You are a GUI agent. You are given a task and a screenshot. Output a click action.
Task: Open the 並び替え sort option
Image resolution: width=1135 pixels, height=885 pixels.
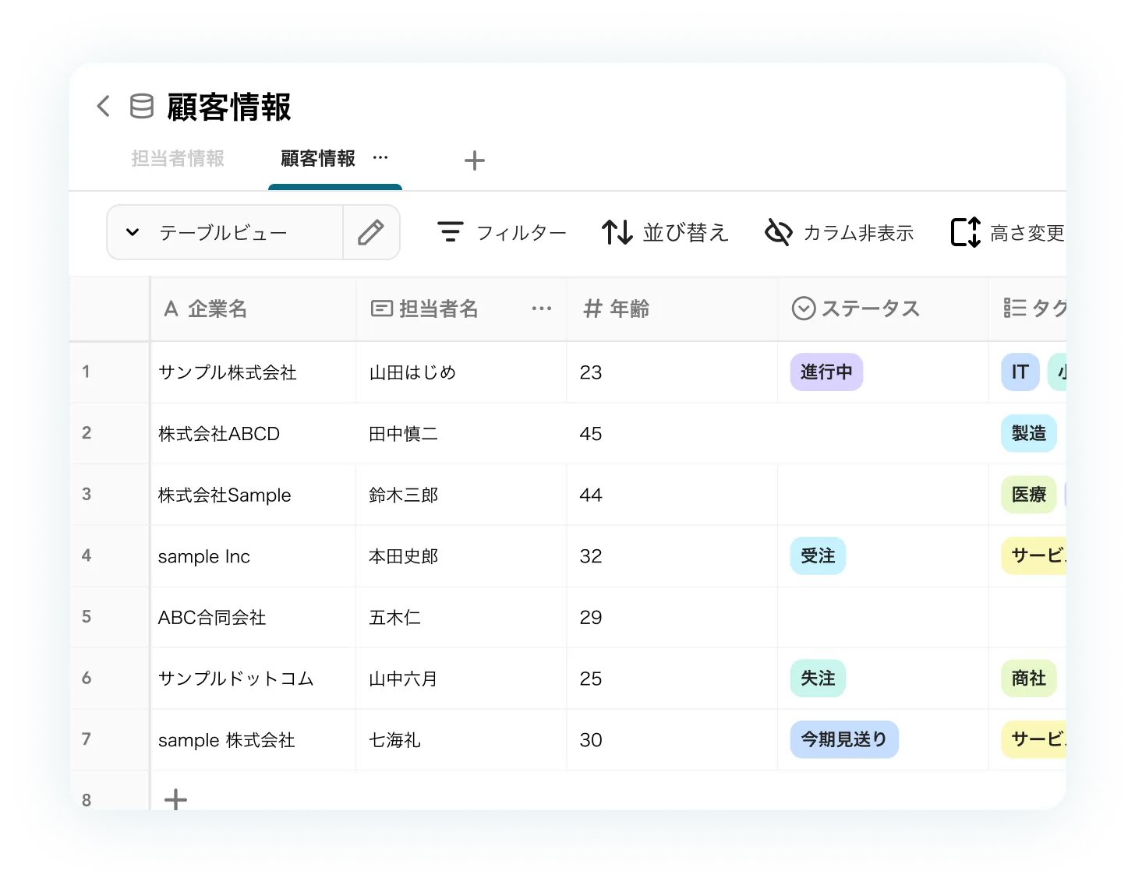pos(665,232)
